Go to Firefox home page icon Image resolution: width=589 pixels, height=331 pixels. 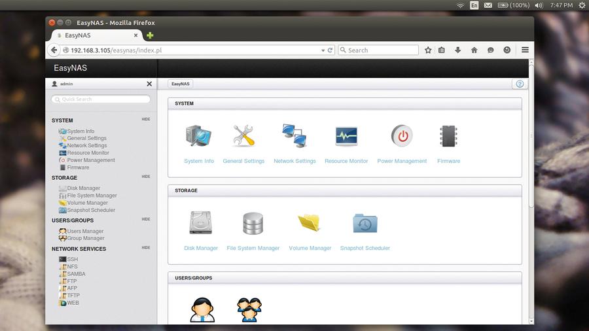coord(474,50)
